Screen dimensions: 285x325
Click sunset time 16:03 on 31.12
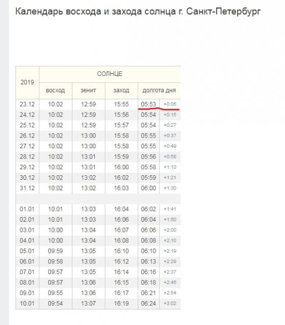tap(121, 188)
